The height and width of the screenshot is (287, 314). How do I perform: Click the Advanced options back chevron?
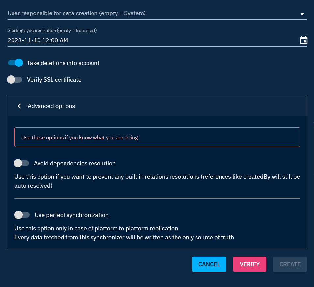[x=19, y=106]
